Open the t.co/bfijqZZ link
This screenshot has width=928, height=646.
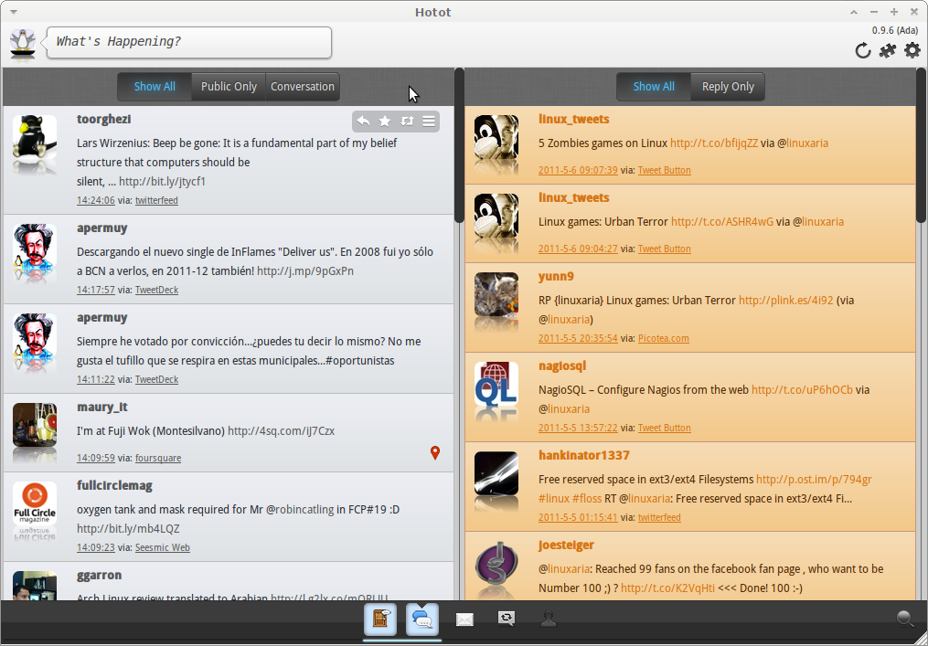(714, 143)
